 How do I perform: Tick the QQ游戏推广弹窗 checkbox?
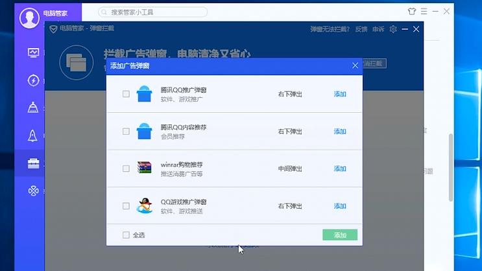[x=126, y=206]
